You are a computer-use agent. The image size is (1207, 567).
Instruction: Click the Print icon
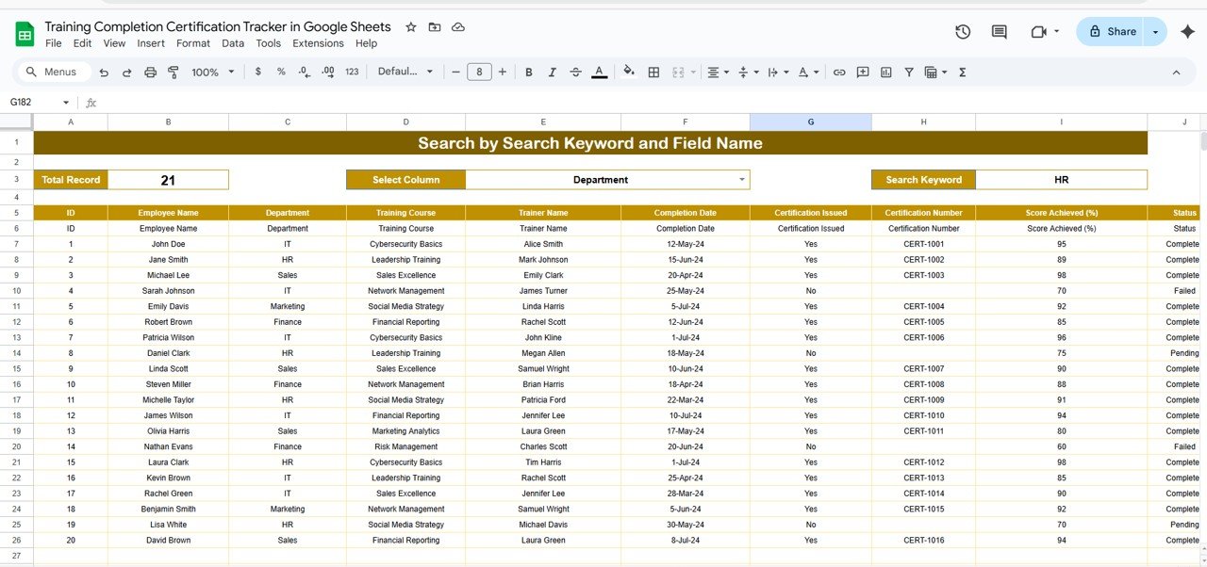pos(150,72)
